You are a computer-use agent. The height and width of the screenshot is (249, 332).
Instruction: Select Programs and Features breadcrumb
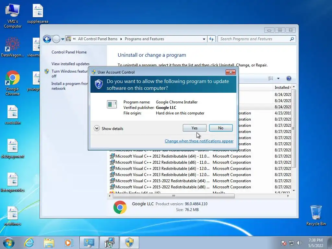(x=144, y=39)
